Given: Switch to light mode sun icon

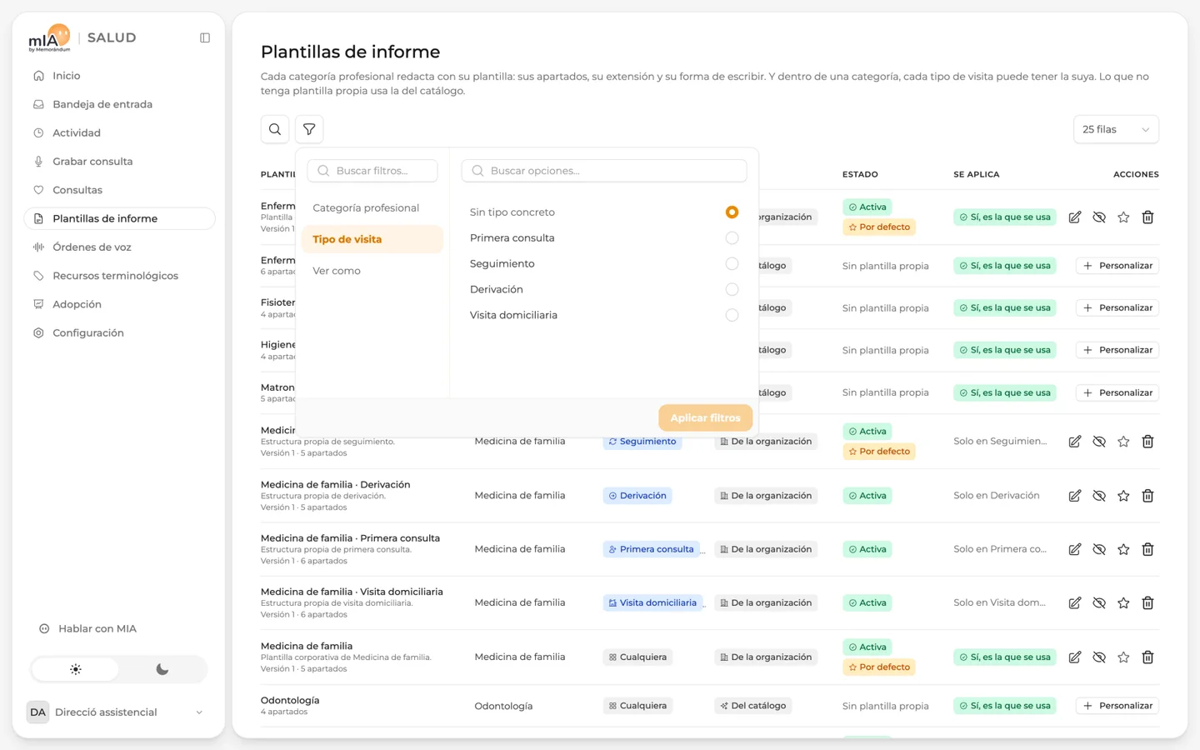Looking at the screenshot, I should (76, 669).
